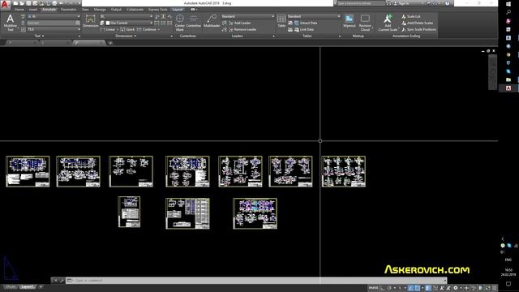Screen dimensions: 519x292
Task: Click the Quick dimension tool
Action: click(127, 29)
